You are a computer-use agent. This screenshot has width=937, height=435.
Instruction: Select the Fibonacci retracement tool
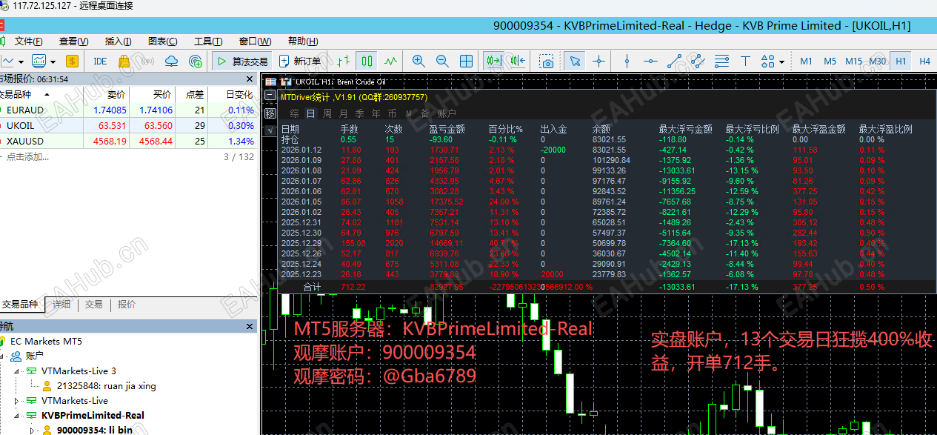tap(721, 61)
